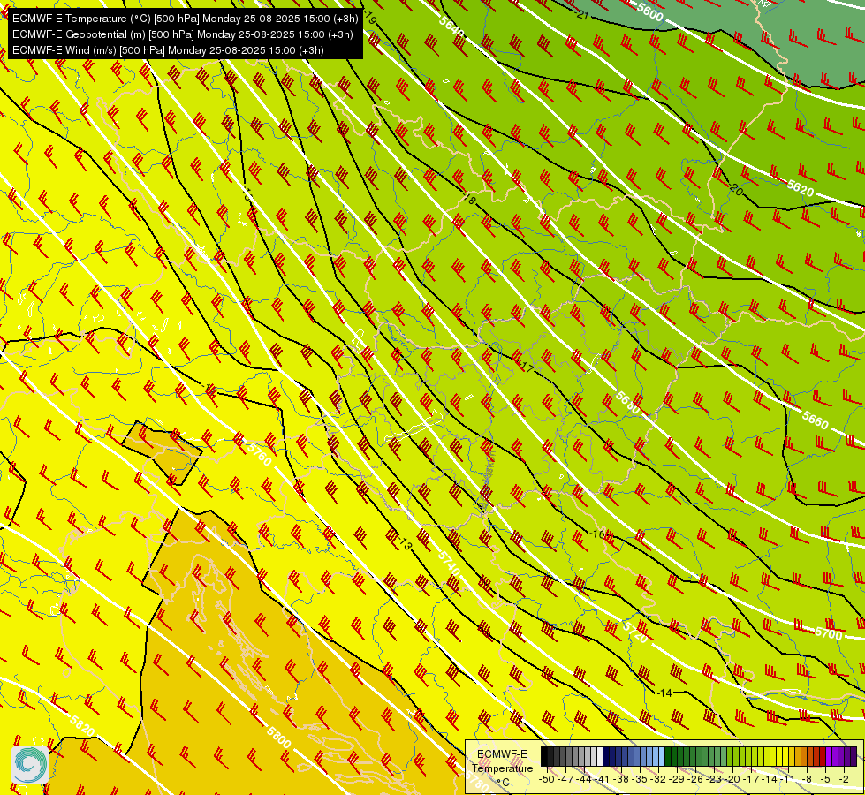Pick the dark red swatch left of purple
Image resolution: width=865 pixels, height=795 pixels.
click(x=823, y=756)
